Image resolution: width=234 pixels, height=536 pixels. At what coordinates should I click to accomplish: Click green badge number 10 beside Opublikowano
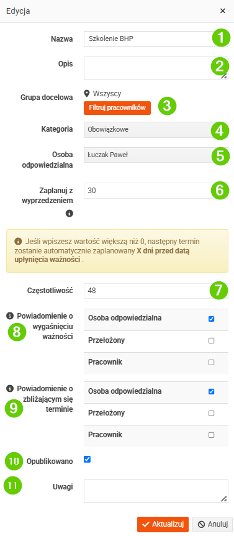(x=14, y=461)
